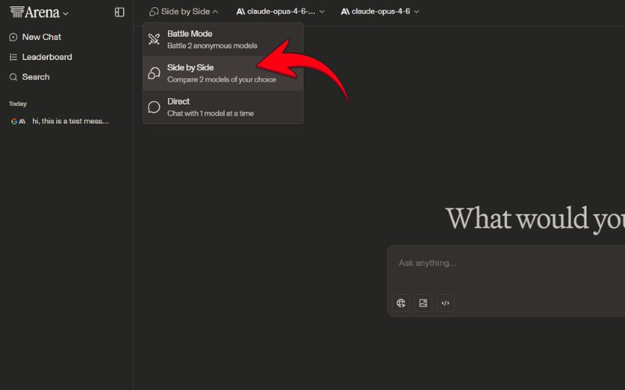Expand the chevron next to Arena

coord(66,13)
